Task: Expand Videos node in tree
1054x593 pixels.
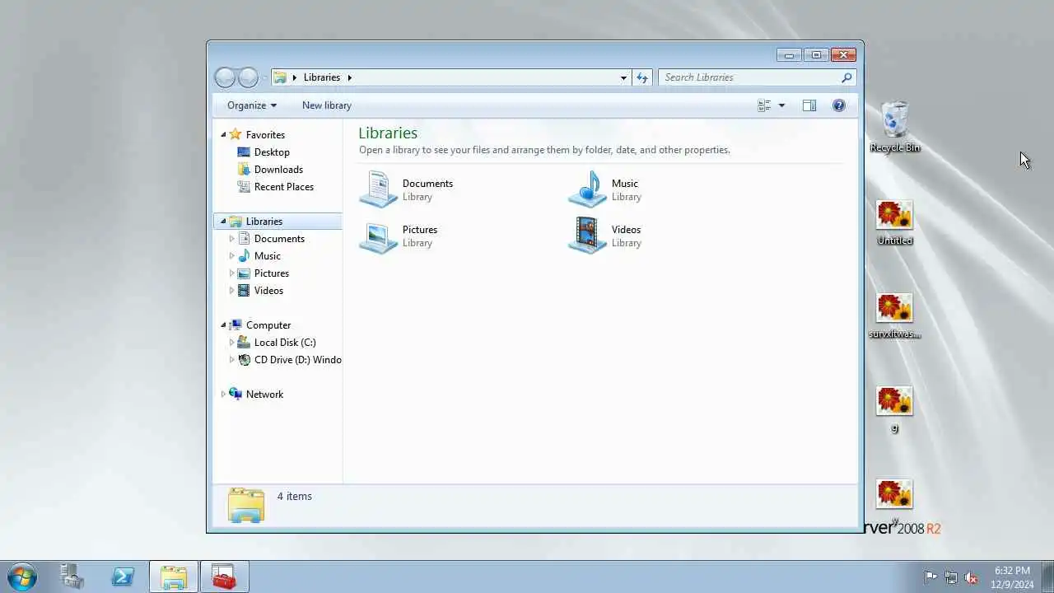Action: point(231,291)
